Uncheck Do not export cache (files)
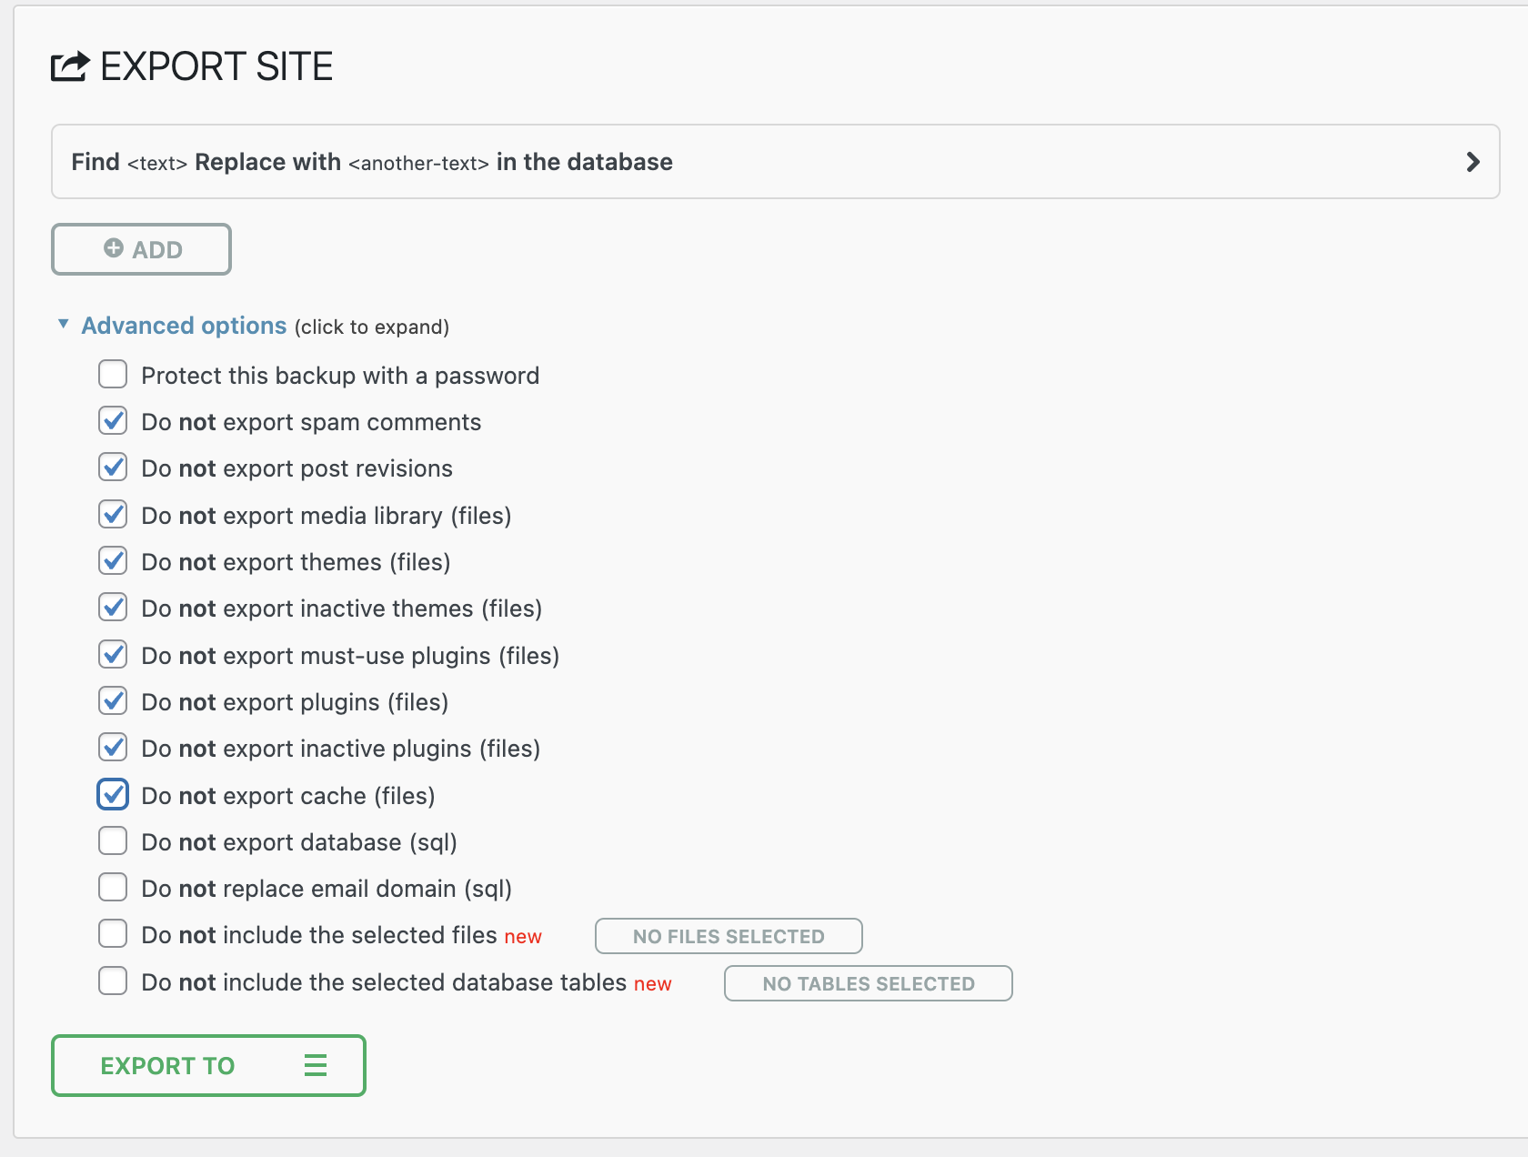1528x1157 pixels. coord(113,795)
